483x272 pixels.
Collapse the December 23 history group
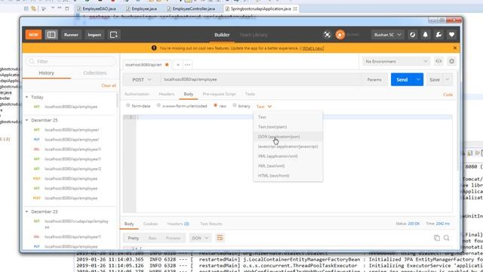click(27, 212)
